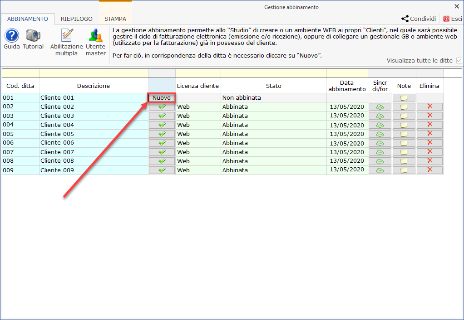464x320 pixels.
Task: Select Web license cell for Cliente 007
Action: point(198,152)
